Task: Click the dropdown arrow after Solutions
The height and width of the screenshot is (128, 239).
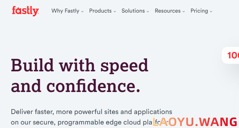Action: pyautogui.click(x=148, y=12)
